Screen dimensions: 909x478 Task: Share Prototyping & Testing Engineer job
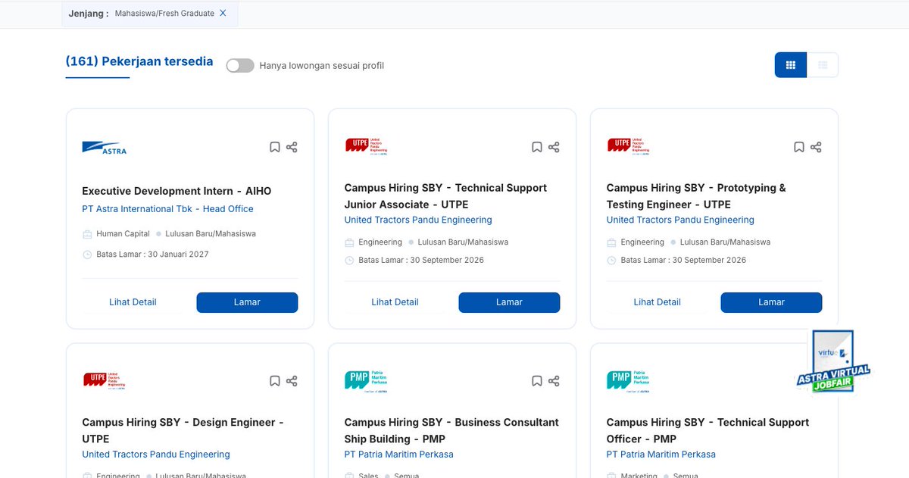pyautogui.click(x=816, y=147)
